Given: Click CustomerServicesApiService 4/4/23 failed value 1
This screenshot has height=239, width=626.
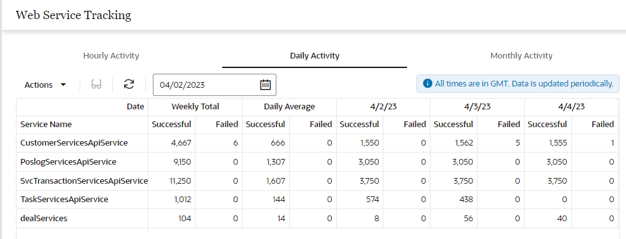Looking at the screenshot, I should pos(612,143).
